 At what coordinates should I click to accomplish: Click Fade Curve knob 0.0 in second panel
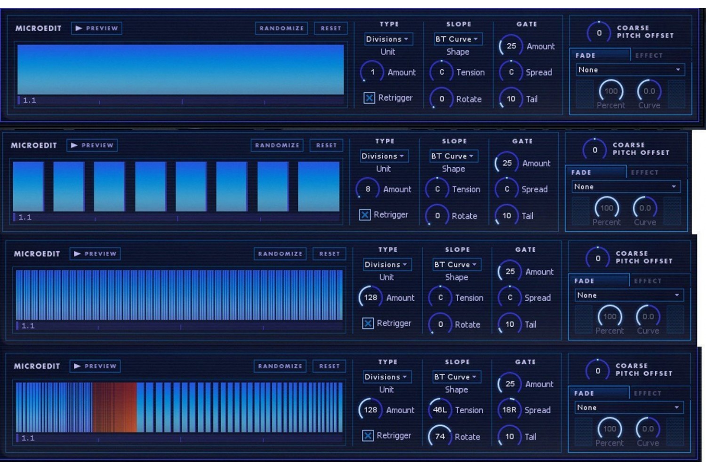pyautogui.click(x=645, y=208)
